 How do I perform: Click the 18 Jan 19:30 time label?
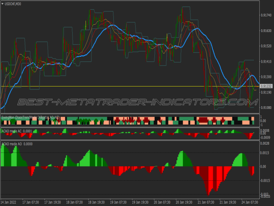point(96,202)
